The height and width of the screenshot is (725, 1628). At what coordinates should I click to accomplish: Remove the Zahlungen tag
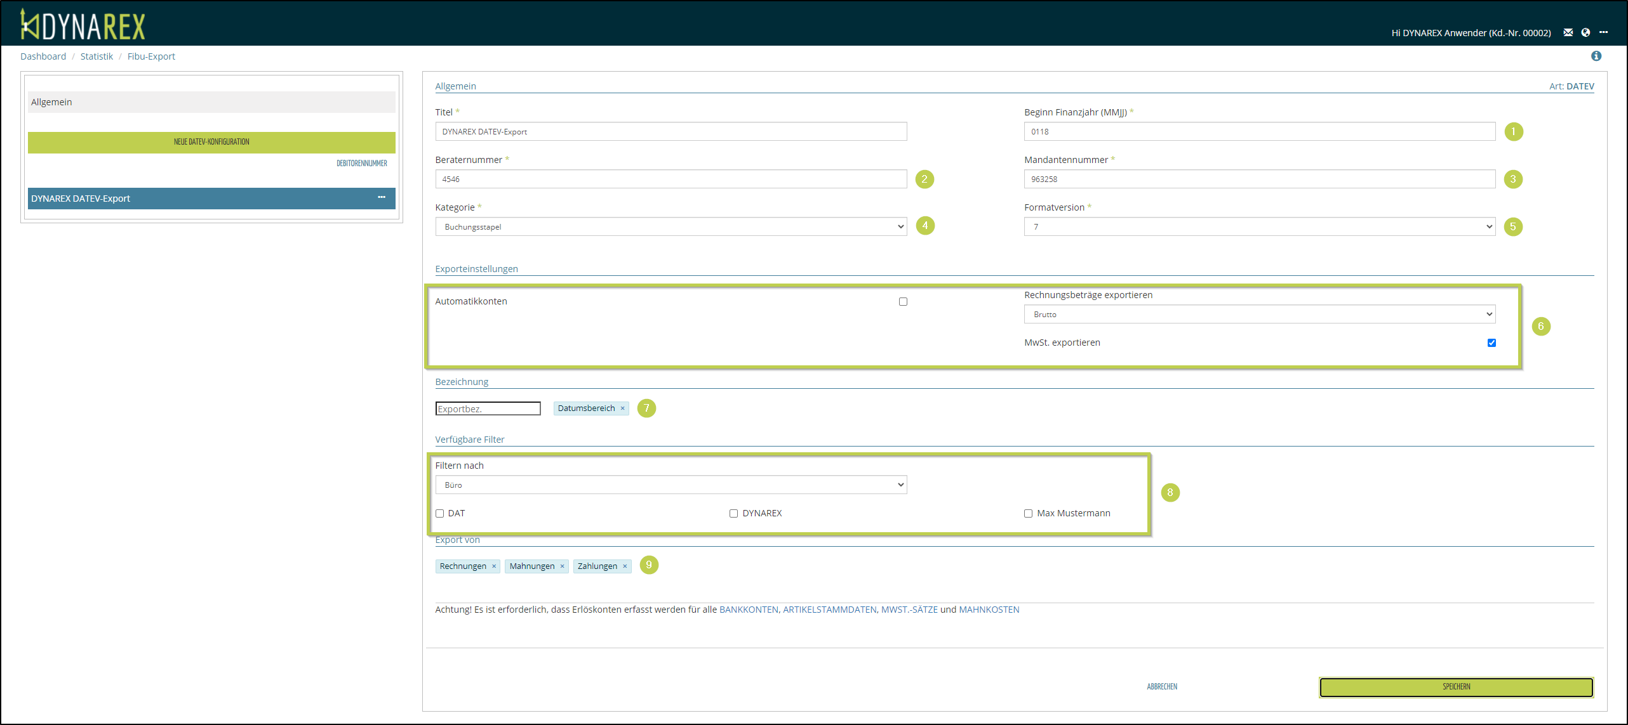click(x=625, y=566)
